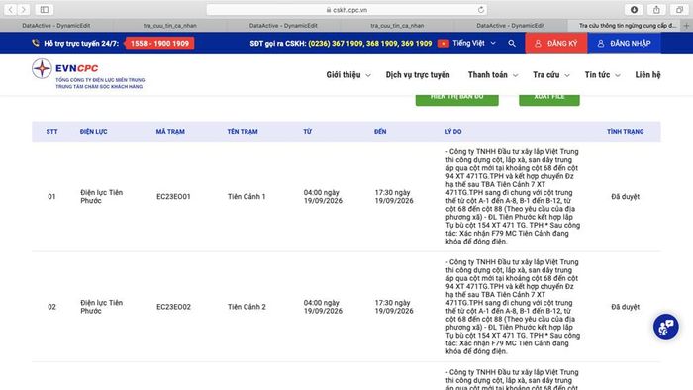The width and height of the screenshot is (693, 390).
Task: Expand the Giới thiệu menu
Action: 348,75
